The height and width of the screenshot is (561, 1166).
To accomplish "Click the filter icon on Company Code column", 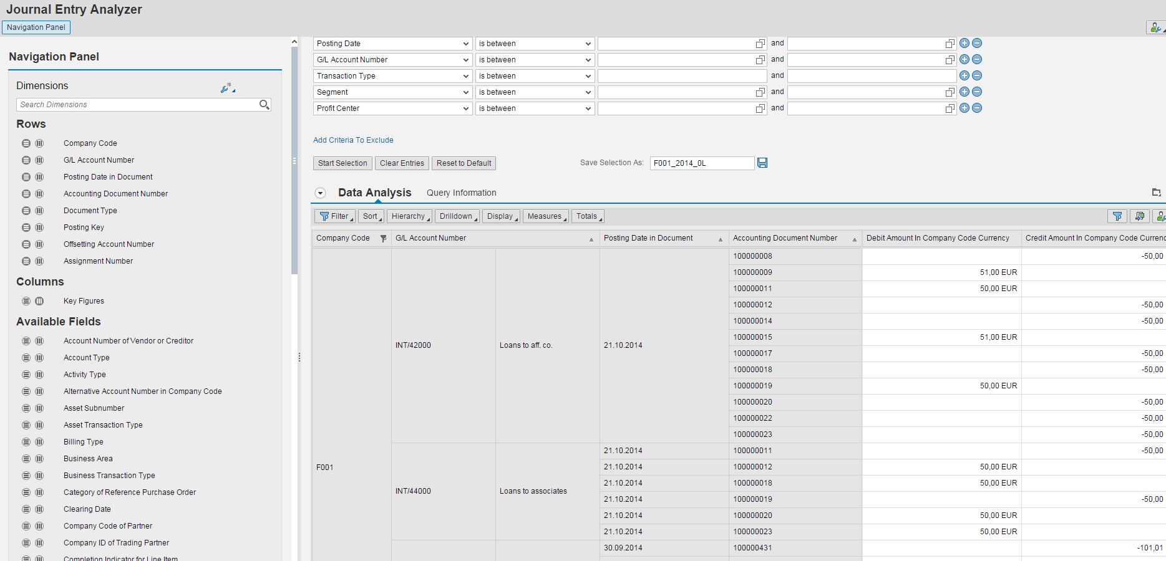I will 383,239.
